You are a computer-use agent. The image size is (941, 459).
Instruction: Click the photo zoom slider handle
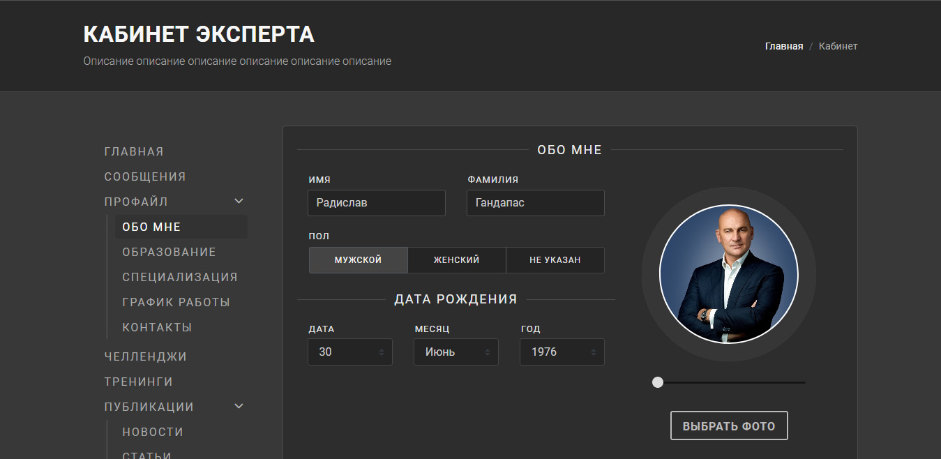pos(657,382)
